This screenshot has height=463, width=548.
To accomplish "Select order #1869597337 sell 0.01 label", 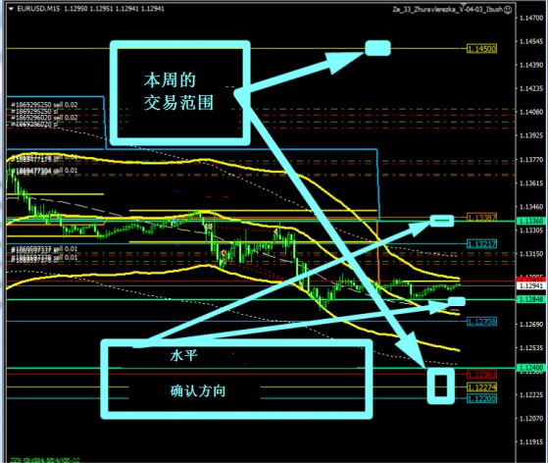I will click(x=44, y=249).
